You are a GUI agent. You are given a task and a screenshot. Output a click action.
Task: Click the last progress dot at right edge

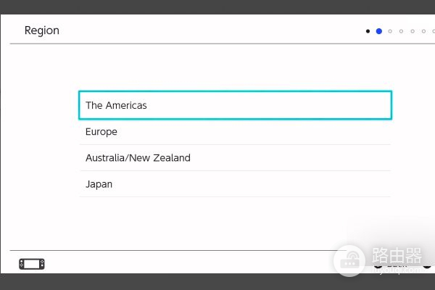pyautogui.click(x=433, y=31)
